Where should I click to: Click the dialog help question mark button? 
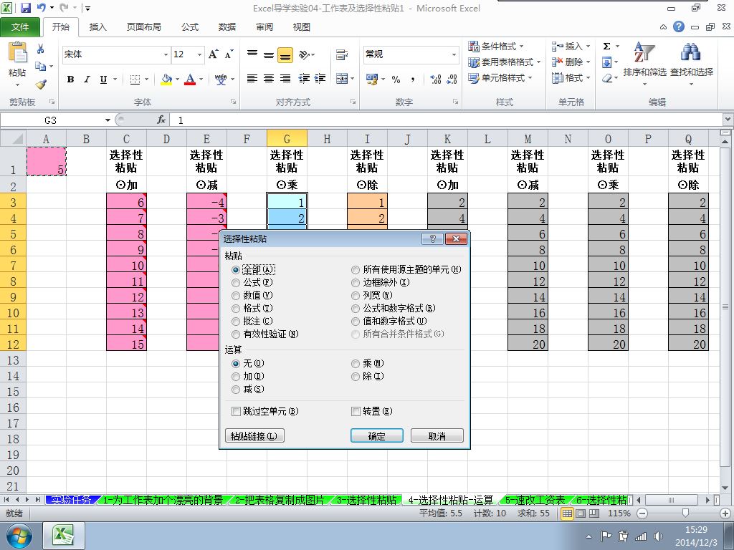(x=432, y=239)
